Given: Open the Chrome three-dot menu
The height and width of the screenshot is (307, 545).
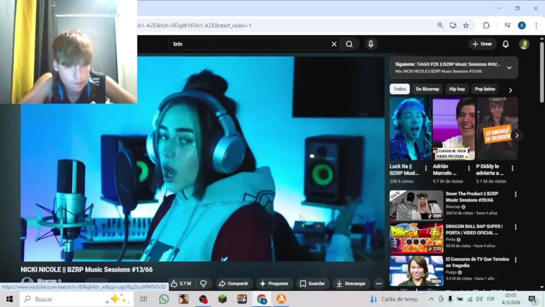Looking at the screenshot, I should [x=536, y=26].
